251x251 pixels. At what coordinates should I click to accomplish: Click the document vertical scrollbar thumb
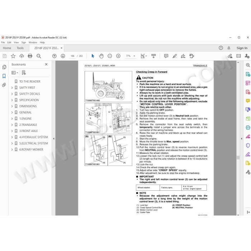click(238, 158)
